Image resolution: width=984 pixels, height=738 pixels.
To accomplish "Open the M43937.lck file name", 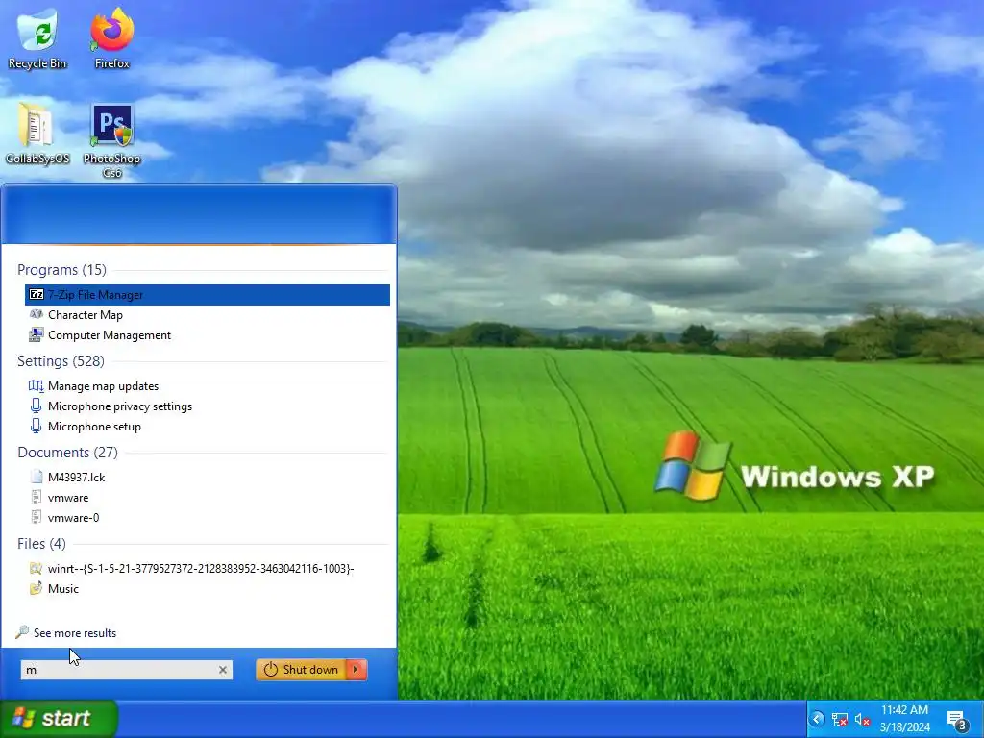I will [77, 477].
